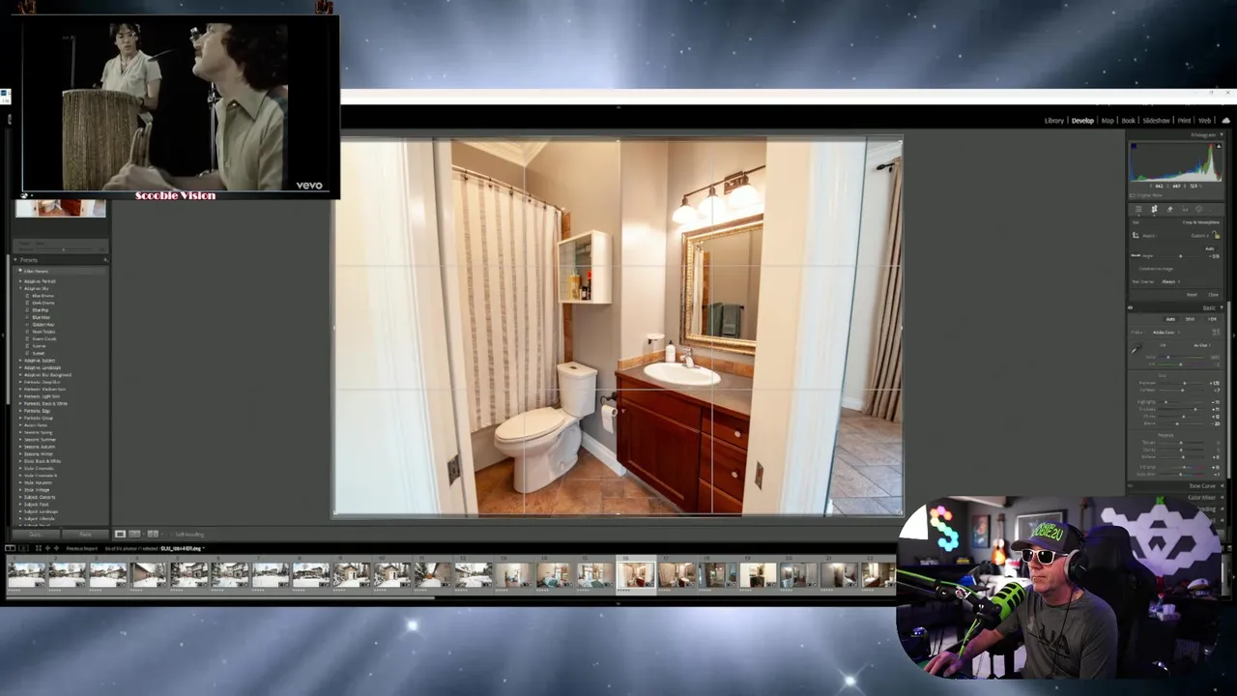
Task: Open the profile browser grid icon
Action: pos(1216,332)
